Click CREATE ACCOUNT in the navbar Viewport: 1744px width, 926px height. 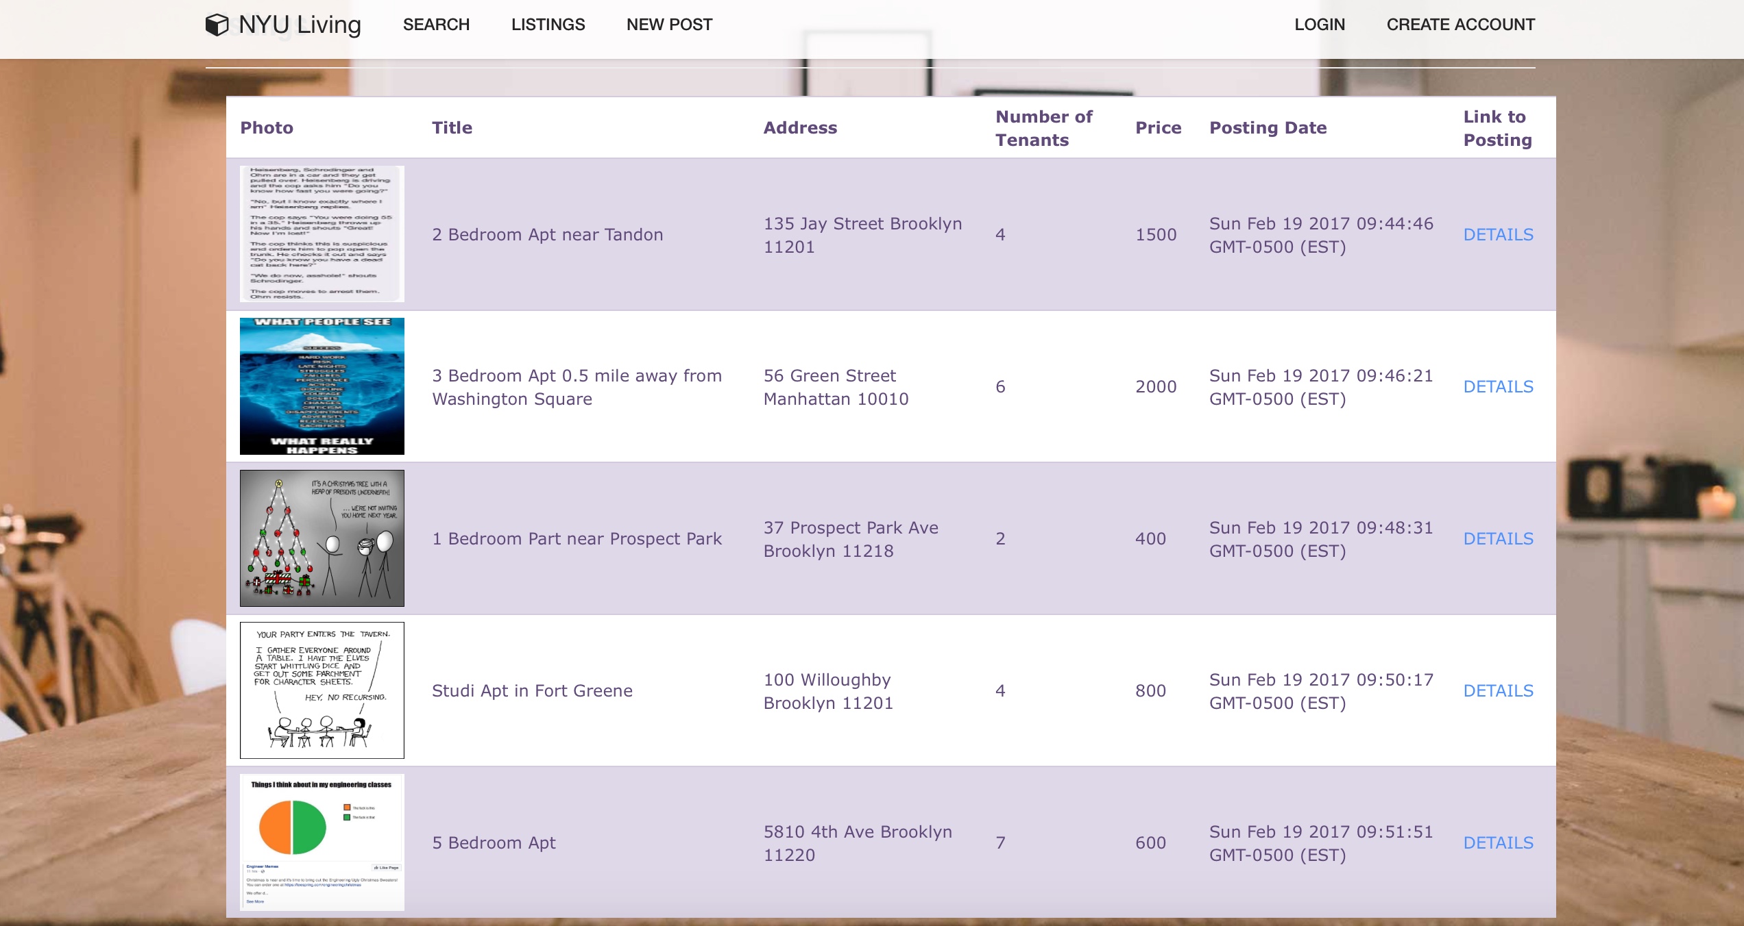pos(1460,25)
